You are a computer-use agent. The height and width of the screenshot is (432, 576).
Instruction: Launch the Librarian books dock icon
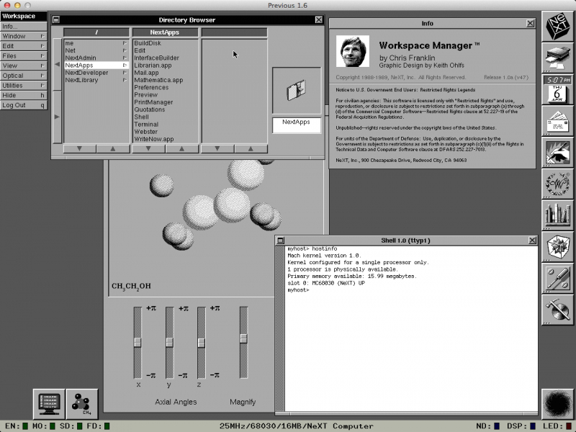558,215
